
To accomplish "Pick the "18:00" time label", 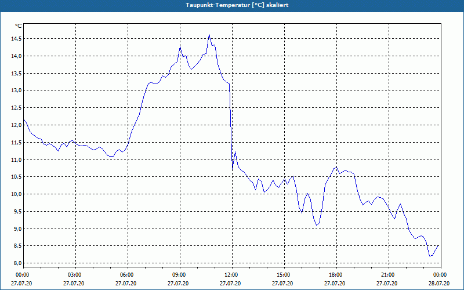I will (x=336, y=275).
